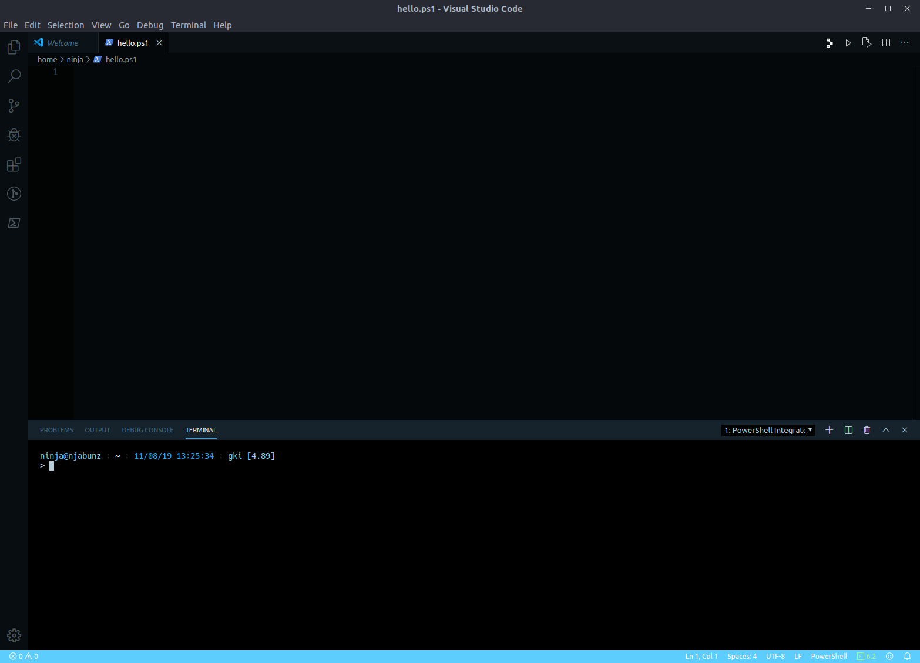The width and height of the screenshot is (920, 663).
Task: Open the Explorer view in activity bar
Action: coord(14,47)
